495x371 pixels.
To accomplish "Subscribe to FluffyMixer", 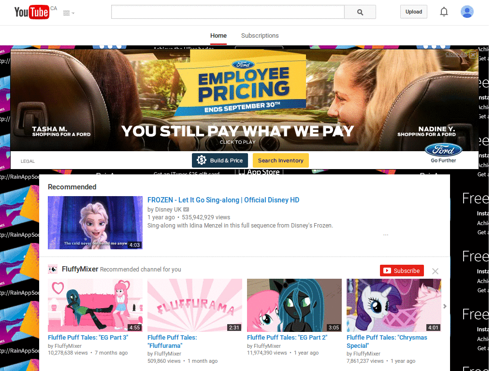I will (x=402, y=271).
